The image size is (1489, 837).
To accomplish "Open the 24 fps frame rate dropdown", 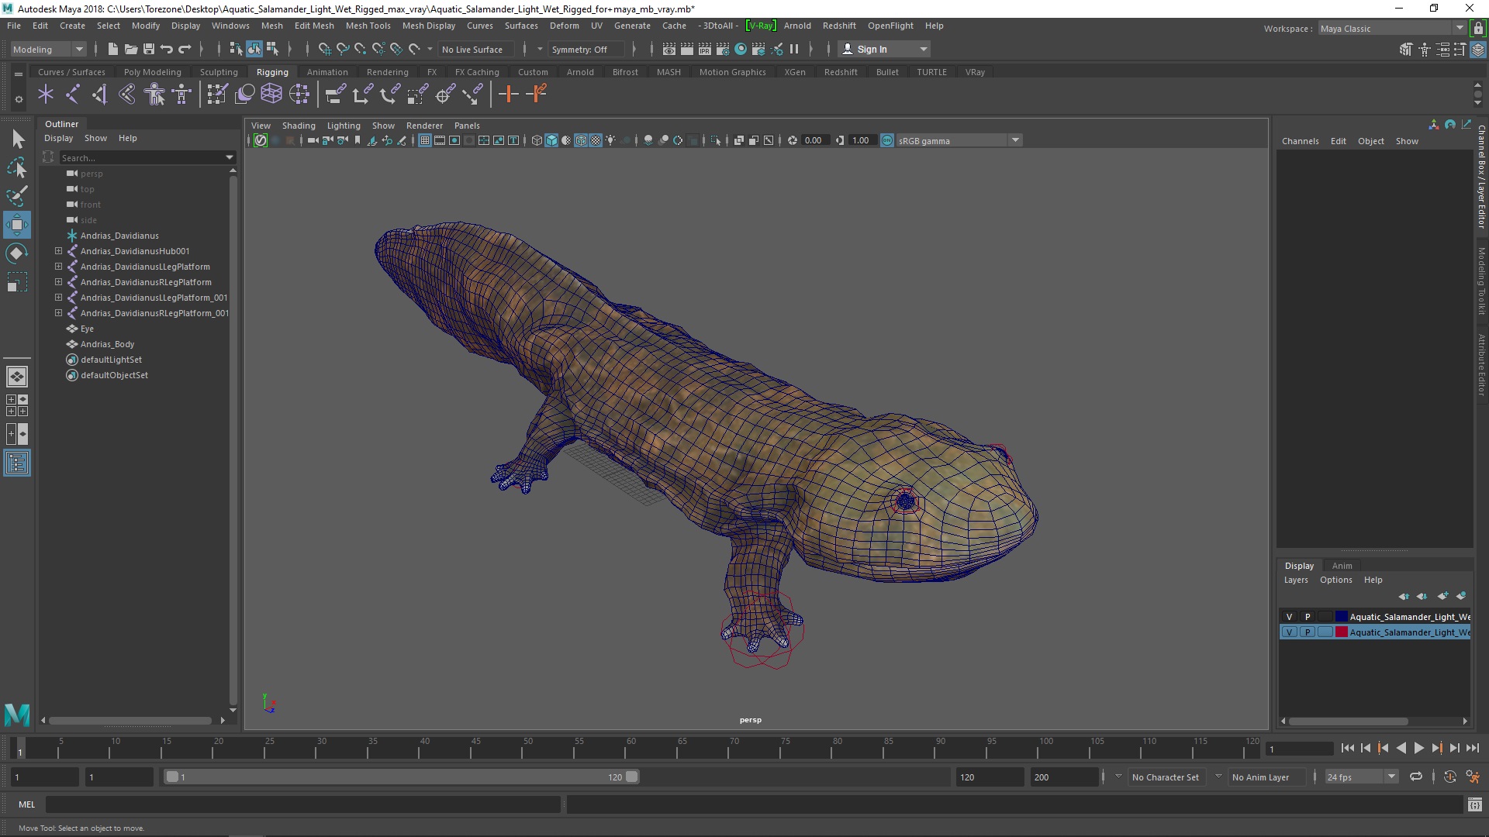I will click(x=1361, y=777).
